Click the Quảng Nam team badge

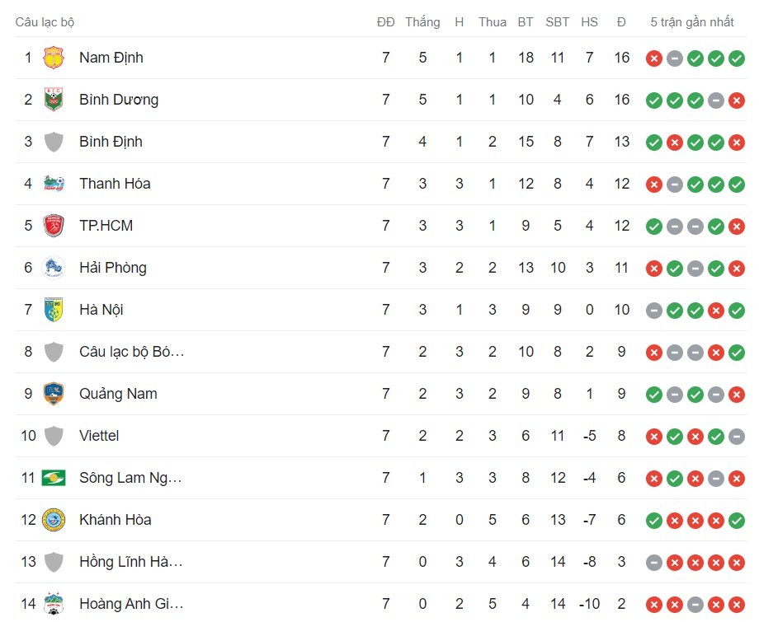[x=52, y=394]
